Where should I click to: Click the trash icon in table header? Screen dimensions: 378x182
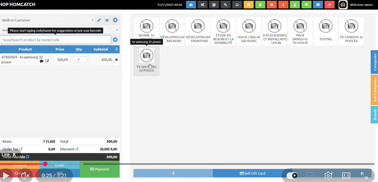click(116, 49)
